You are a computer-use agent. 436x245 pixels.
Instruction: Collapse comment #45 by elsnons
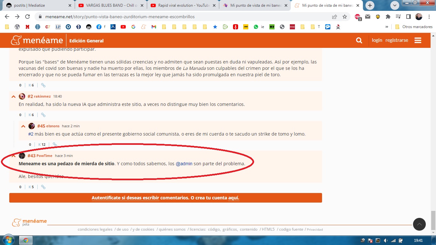[23, 126]
